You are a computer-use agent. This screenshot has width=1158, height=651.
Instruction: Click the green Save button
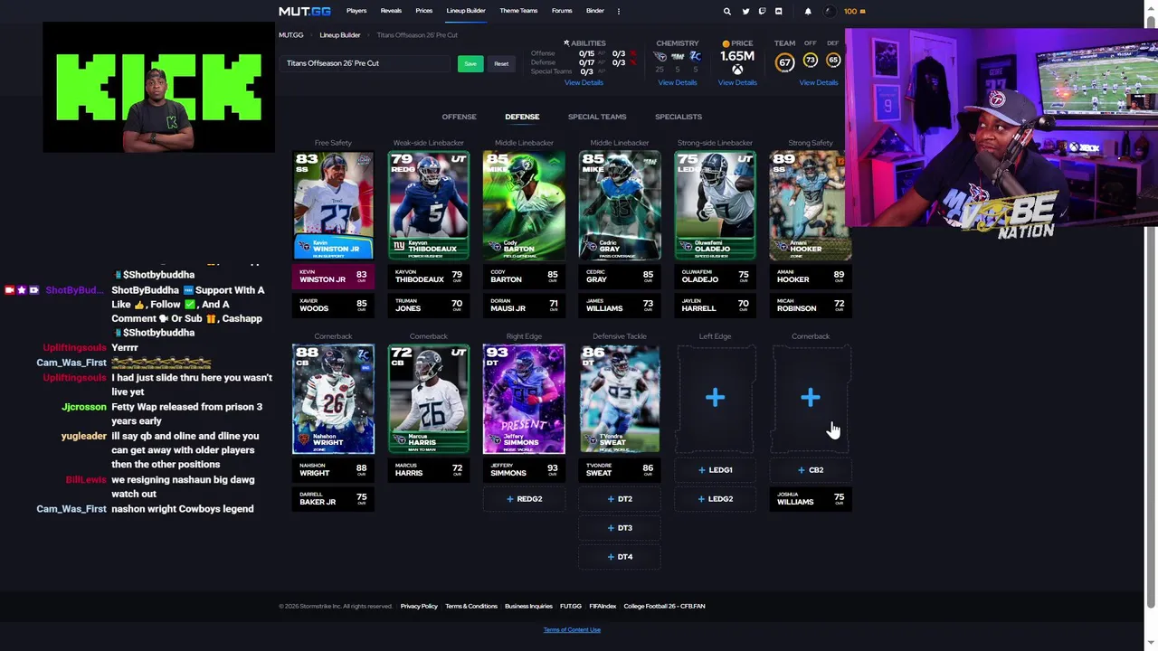pyautogui.click(x=470, y=63)
